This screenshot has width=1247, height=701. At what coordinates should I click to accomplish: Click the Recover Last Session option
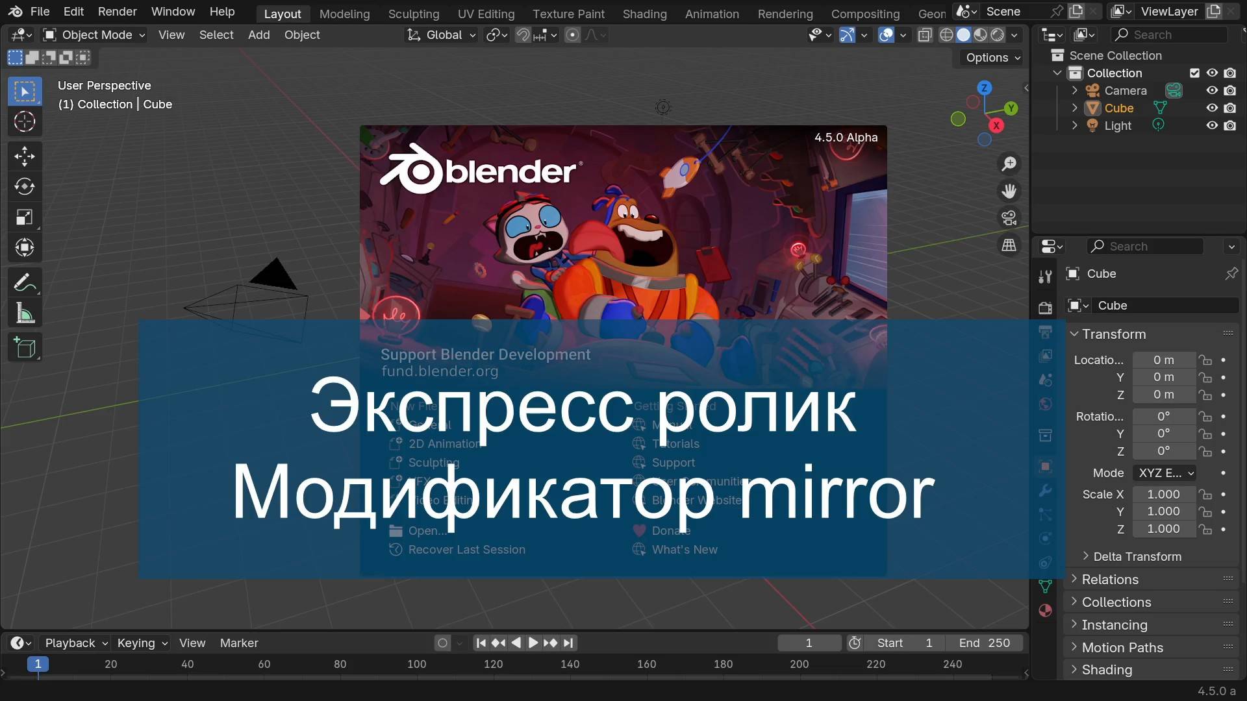tap(466, 549)
